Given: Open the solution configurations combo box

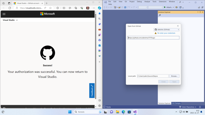Looking at the screenshot, I should coord(143,7).
